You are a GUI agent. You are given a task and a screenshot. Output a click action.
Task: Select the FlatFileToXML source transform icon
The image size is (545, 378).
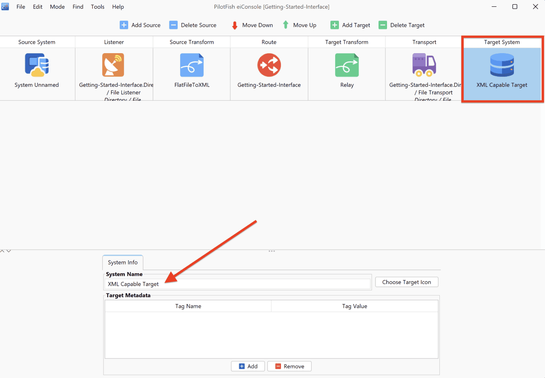coord(192,65)
